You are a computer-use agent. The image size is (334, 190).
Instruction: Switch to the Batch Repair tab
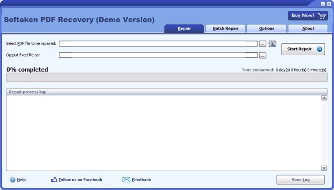click(225, 29)
